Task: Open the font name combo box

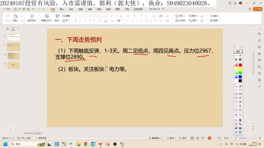Action: point(86,16)
